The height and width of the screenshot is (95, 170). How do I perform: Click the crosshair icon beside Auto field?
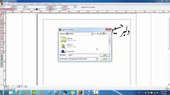(14, 7)
